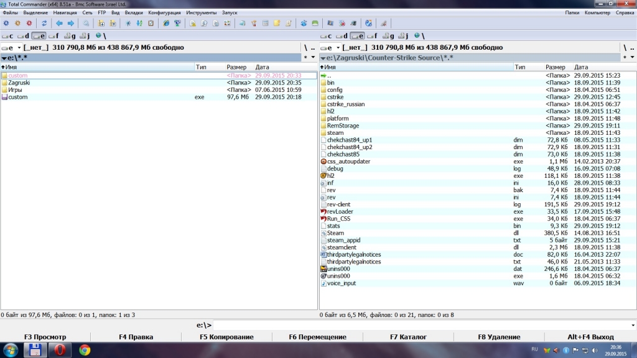Open left panel directory history arrow
The height and width of the screenshot is (358, 637).
click(313, 57)
